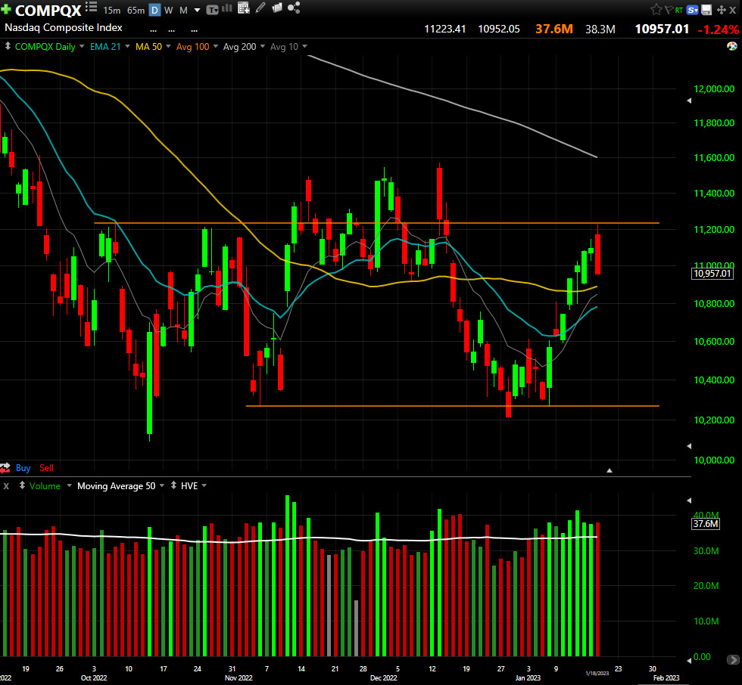Click the greyed Avg 10 indicator label
The image size is (742, 685).
(284, 46)
